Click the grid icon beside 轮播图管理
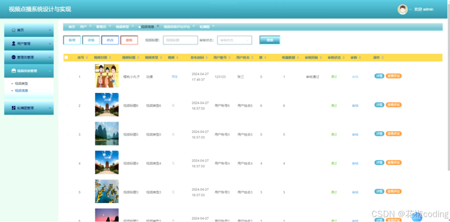This screenshot has width=450, height=222. 13,108
